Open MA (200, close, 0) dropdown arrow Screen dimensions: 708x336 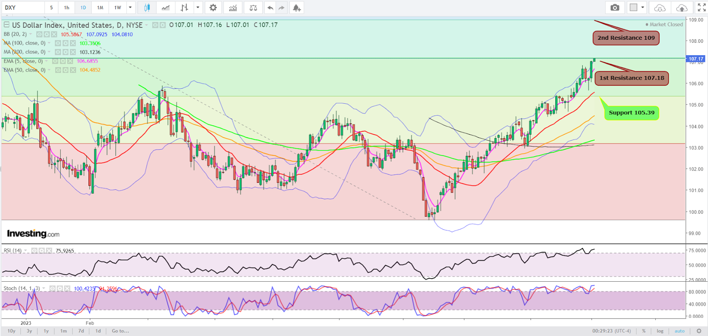coord(49,52)
